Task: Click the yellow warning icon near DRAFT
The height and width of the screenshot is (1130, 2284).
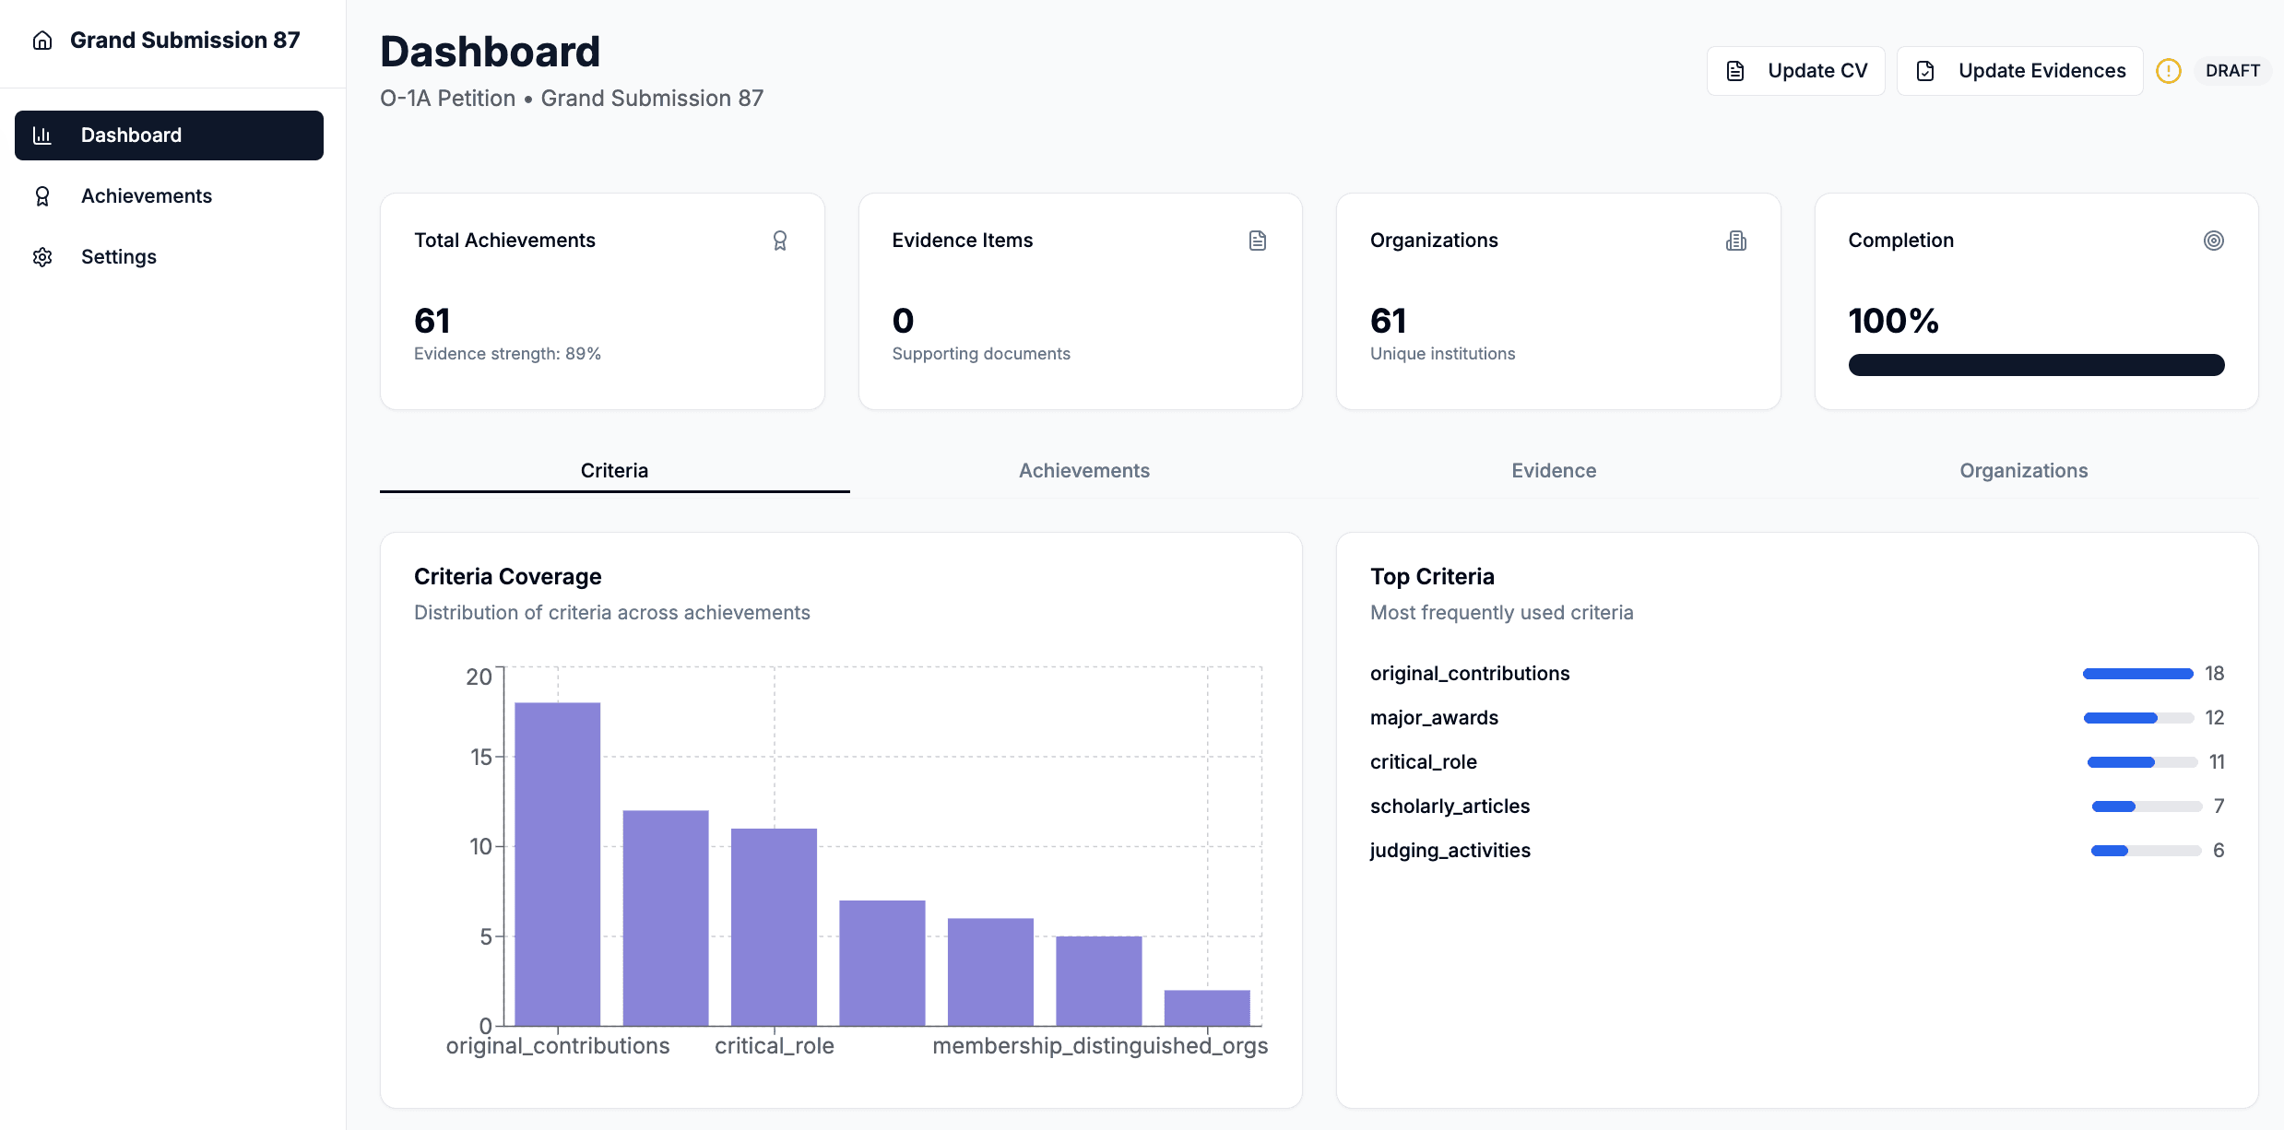Action: point(2169,71)
